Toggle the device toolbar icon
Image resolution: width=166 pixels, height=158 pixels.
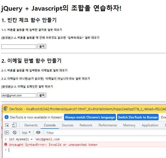[x=14, y=125]
